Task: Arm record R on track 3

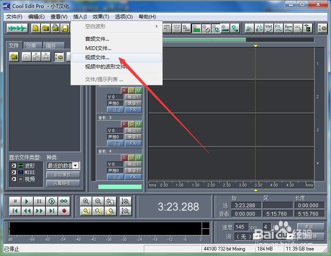Action: [x=124, y=124]
